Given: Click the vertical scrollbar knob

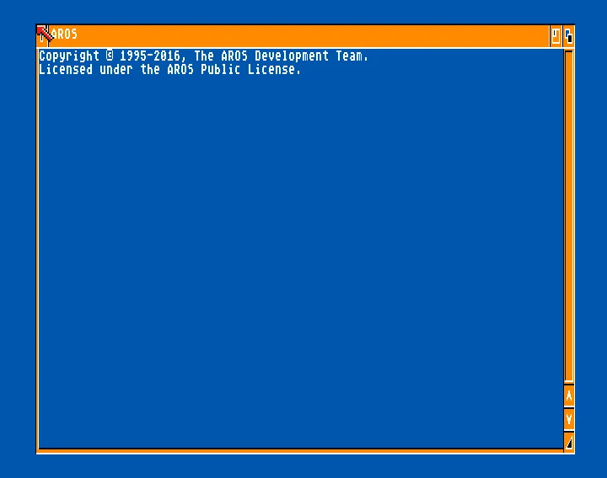Looking at the screenshot, I should [569, 216].
